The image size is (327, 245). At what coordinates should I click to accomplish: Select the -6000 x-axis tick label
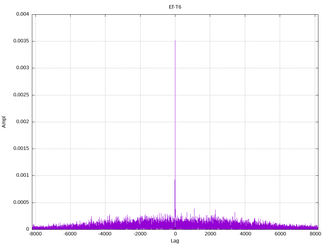(x=70, y=234)
